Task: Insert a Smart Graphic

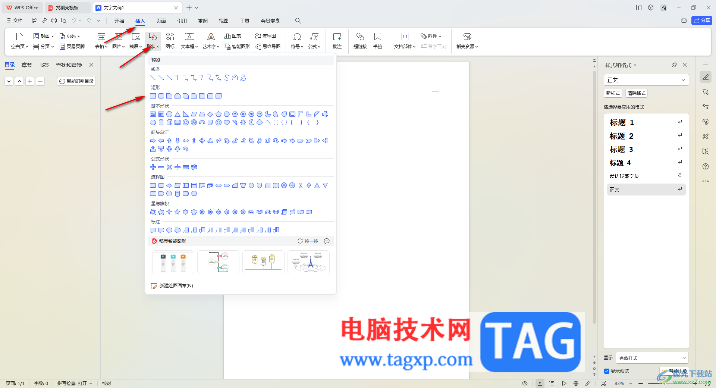Action: click(x=237, y=47)
